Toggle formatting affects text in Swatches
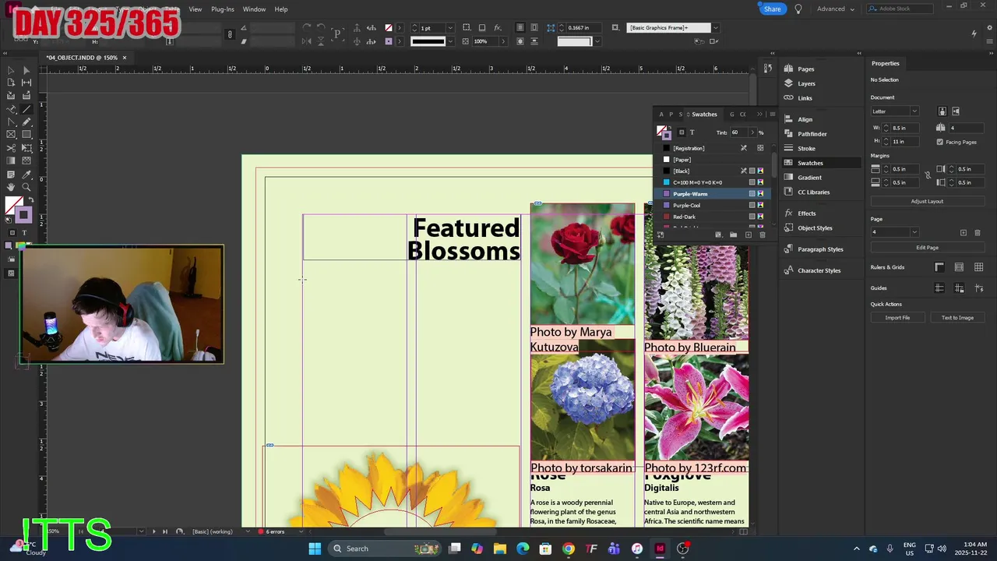This screenshot has width=997, height=561. click(692, 132)
